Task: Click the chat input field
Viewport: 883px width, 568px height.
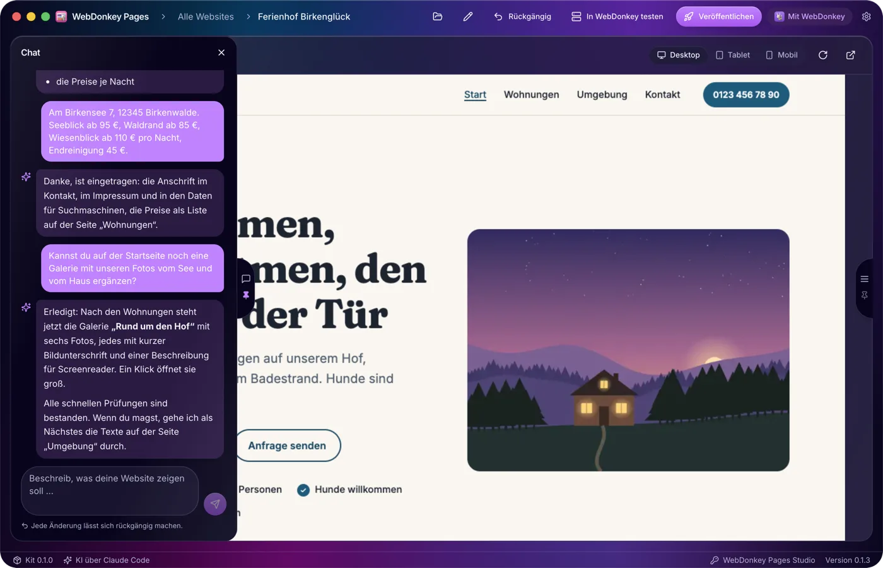Action: pyautogui.click(x=110, y=491)
